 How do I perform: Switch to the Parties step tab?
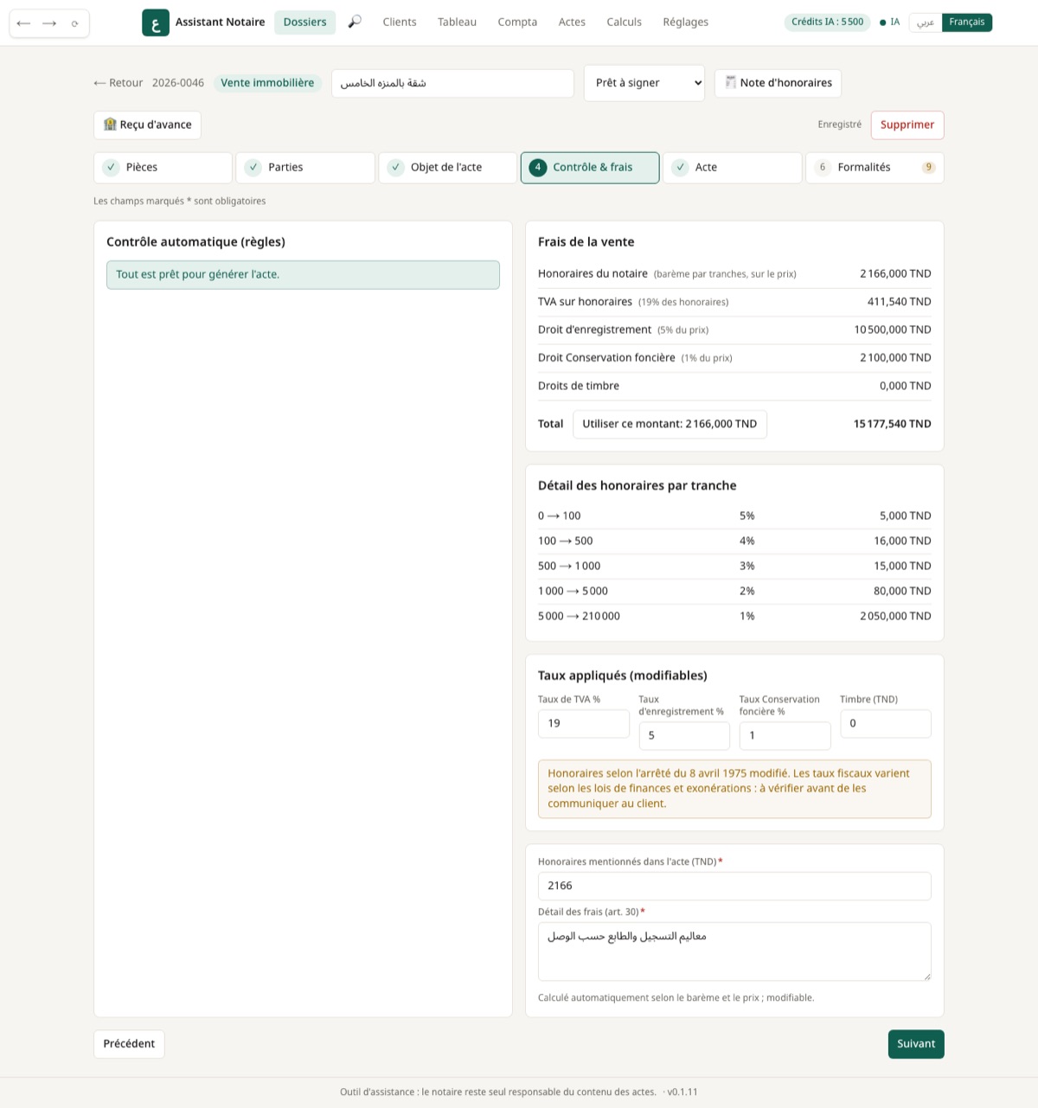point(305,168)
